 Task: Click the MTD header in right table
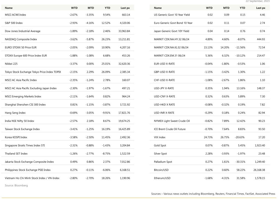[x=226, y=8]
